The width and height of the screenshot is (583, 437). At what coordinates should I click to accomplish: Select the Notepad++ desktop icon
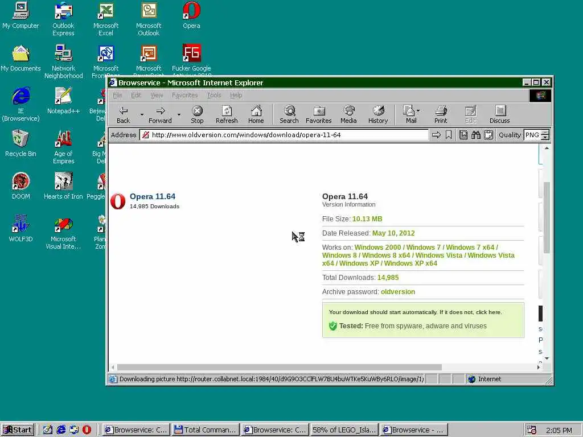[63, 100]
